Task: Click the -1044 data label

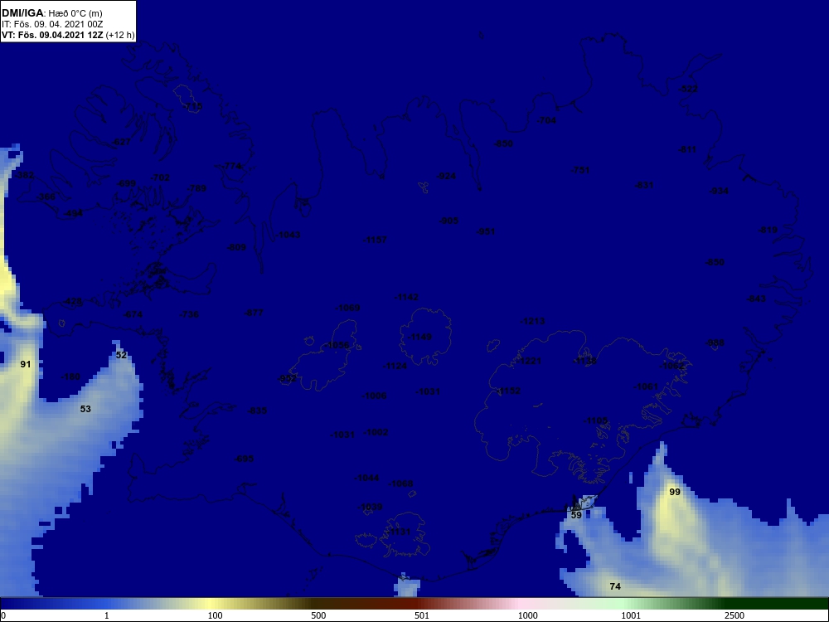Action: click(x=367, y=478)
